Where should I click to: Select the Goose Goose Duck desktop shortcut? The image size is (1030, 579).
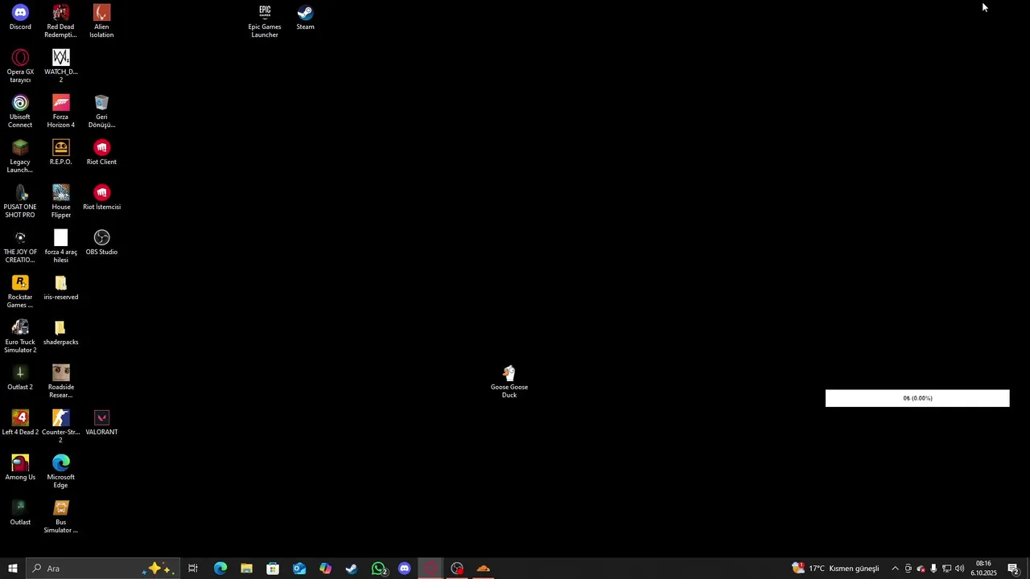pos(509,382)
